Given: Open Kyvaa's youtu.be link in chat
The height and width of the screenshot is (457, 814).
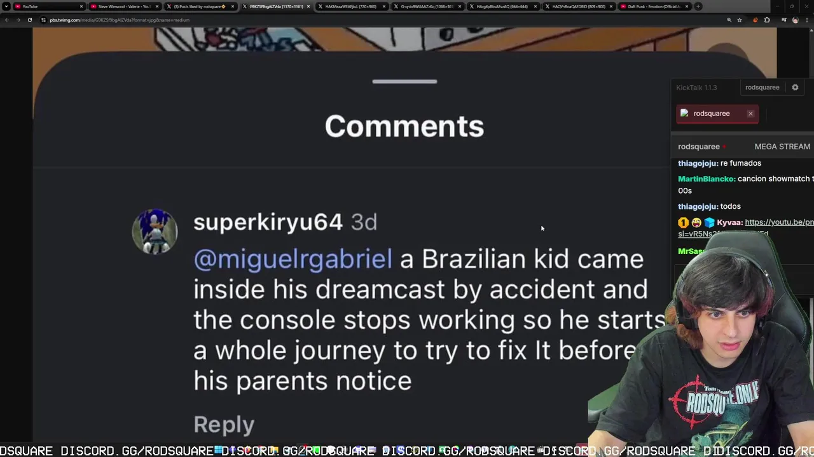Looking at the screenshot, I should point(779,222).
